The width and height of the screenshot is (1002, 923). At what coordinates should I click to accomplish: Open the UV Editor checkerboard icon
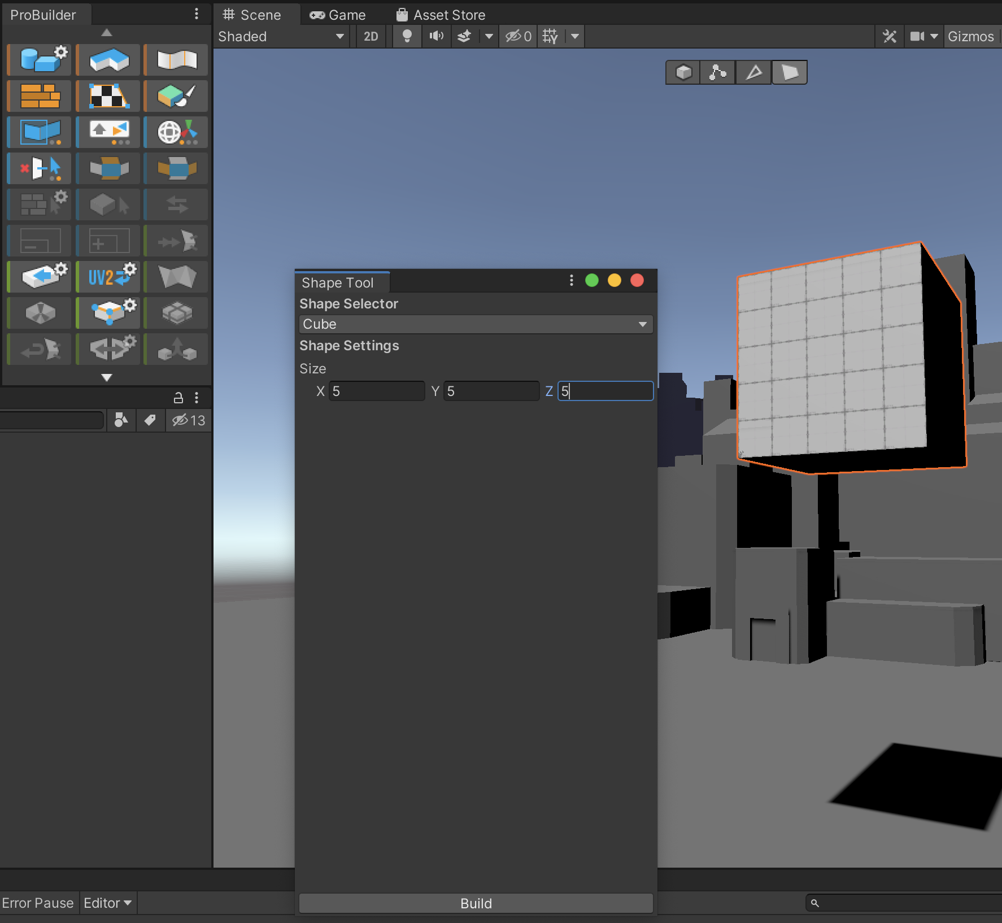pyautogui.click(x=108, y=96)
